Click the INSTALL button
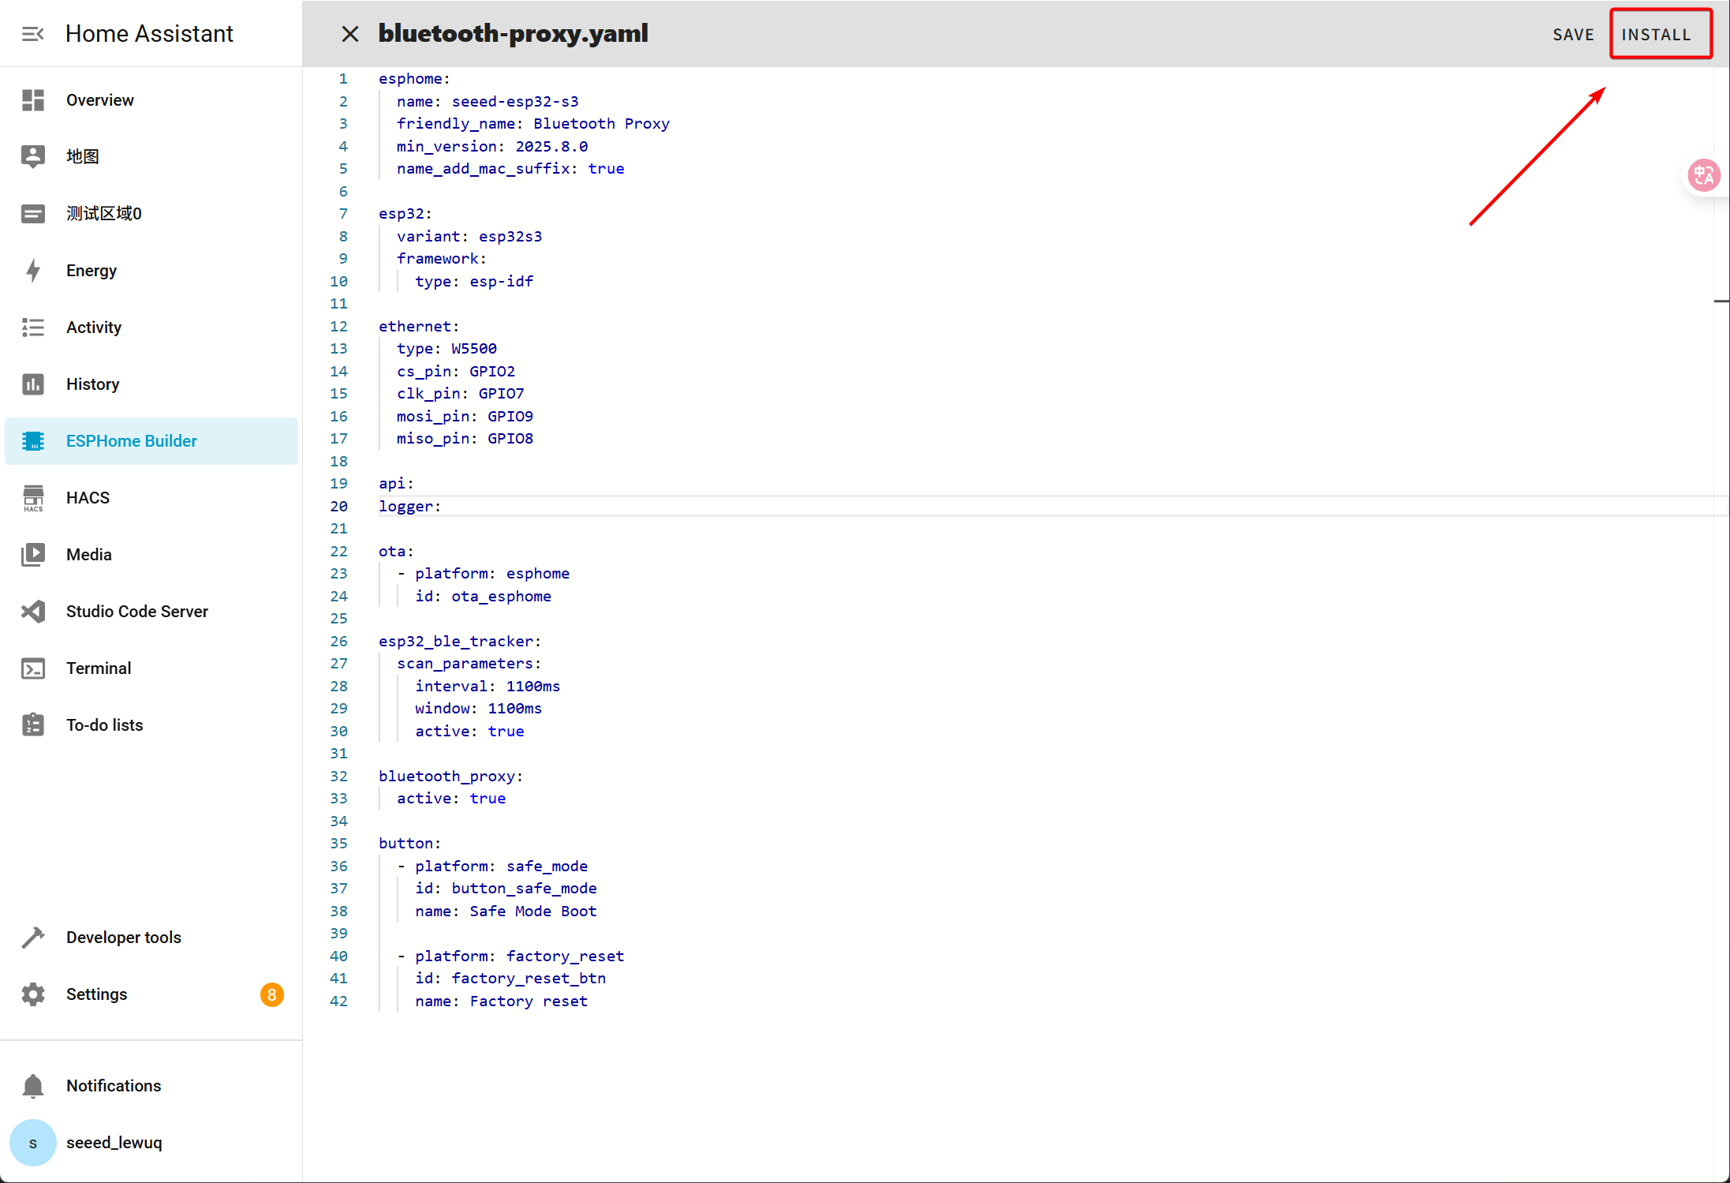 (x=1657, y=35)
